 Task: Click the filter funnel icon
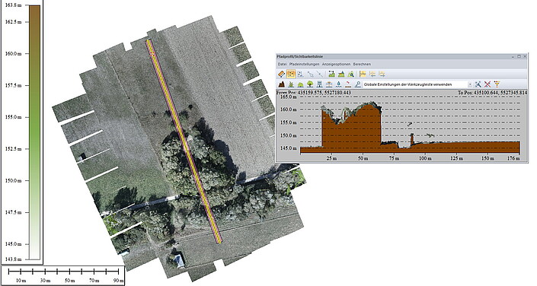[497, 84]
